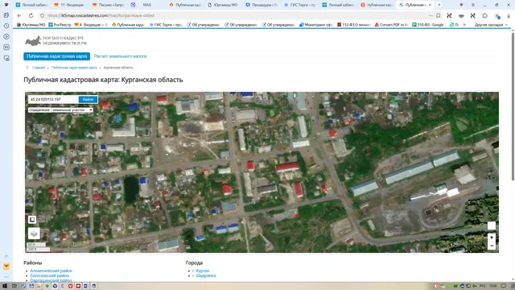Open the page actions three-dot menu

431,15
